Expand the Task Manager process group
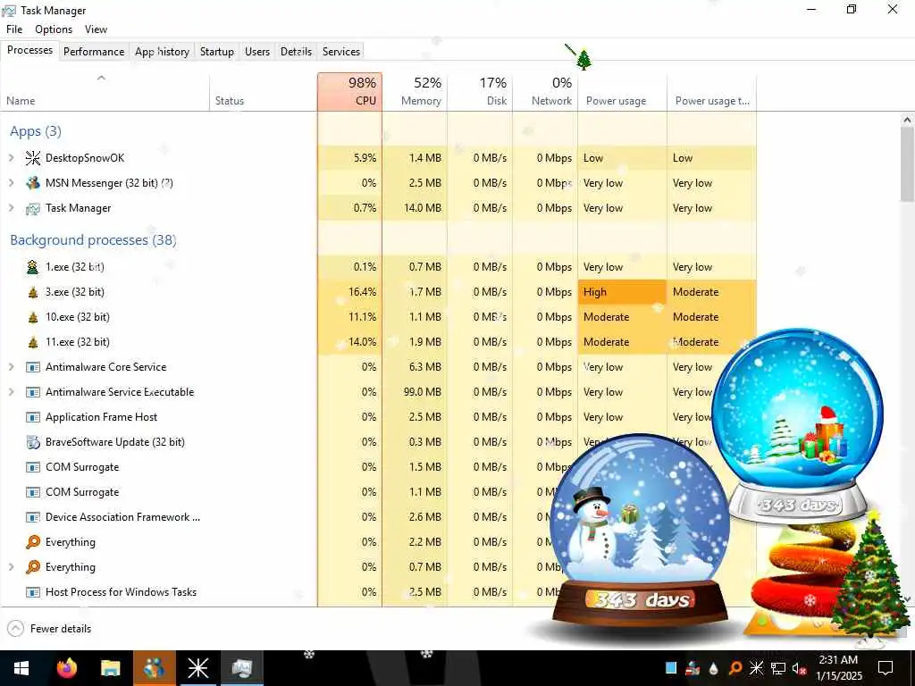 11,208
